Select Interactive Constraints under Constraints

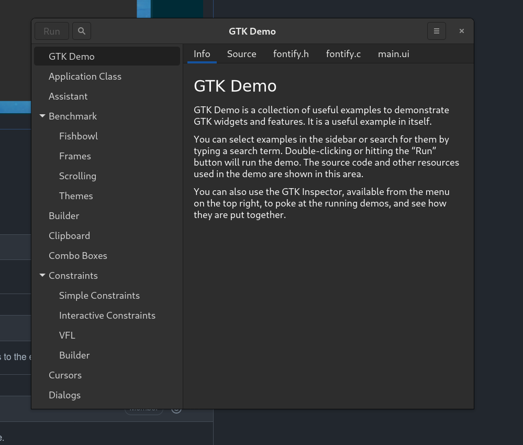tap(107, 315)
